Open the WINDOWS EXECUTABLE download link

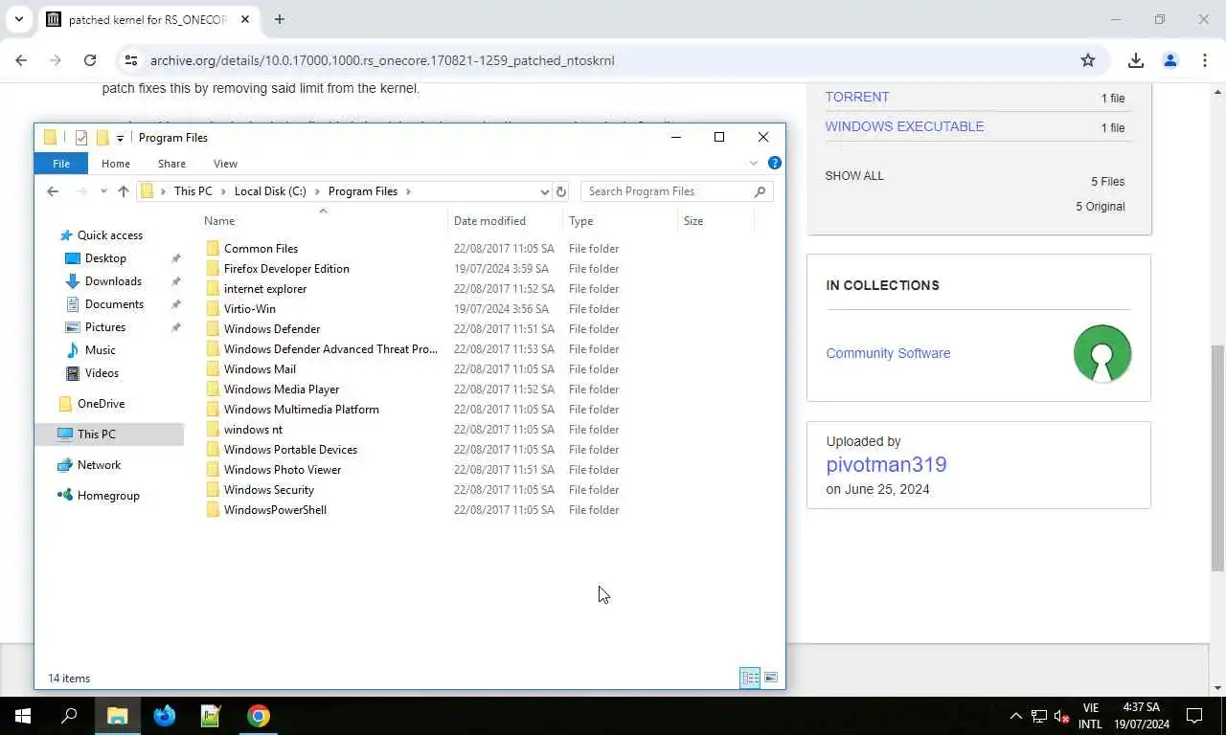pyautogui.click(x=904, y=126)
